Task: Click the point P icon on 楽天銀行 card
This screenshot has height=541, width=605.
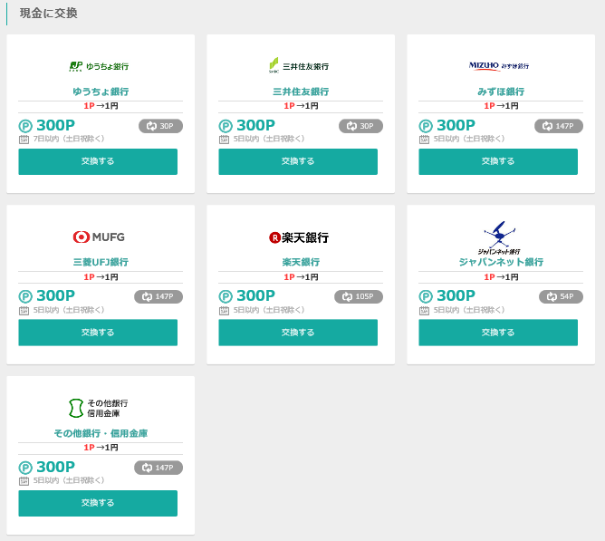Action: click(x=226, y=296)
